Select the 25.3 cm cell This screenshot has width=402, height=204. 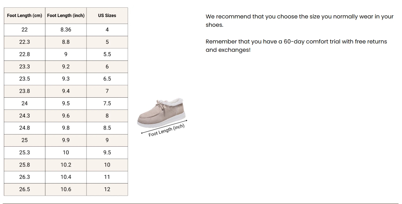point(25,153)
